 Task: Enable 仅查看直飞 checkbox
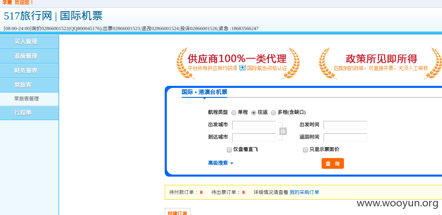pos(229,150)
